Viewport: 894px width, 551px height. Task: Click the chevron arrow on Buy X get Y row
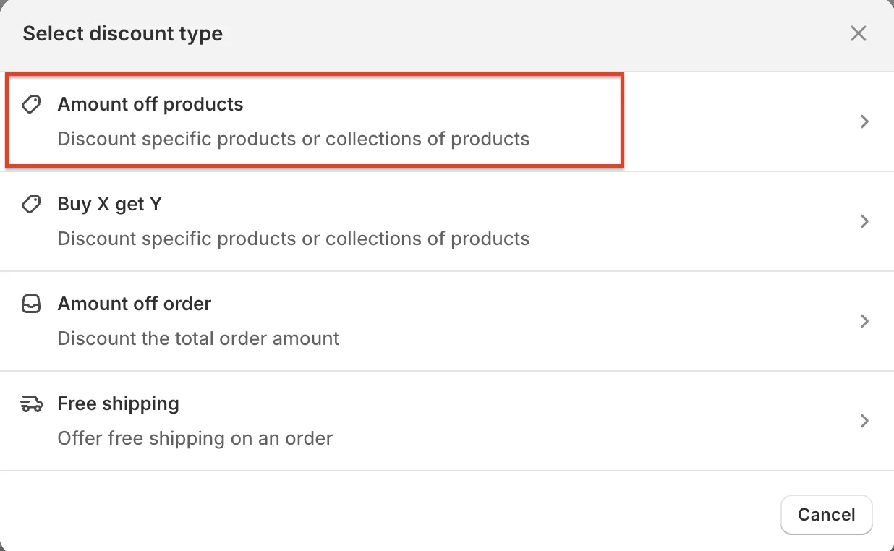(x=864, y=221)
